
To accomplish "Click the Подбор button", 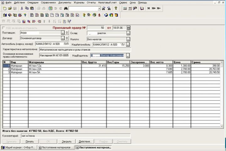I will [104, 142].
